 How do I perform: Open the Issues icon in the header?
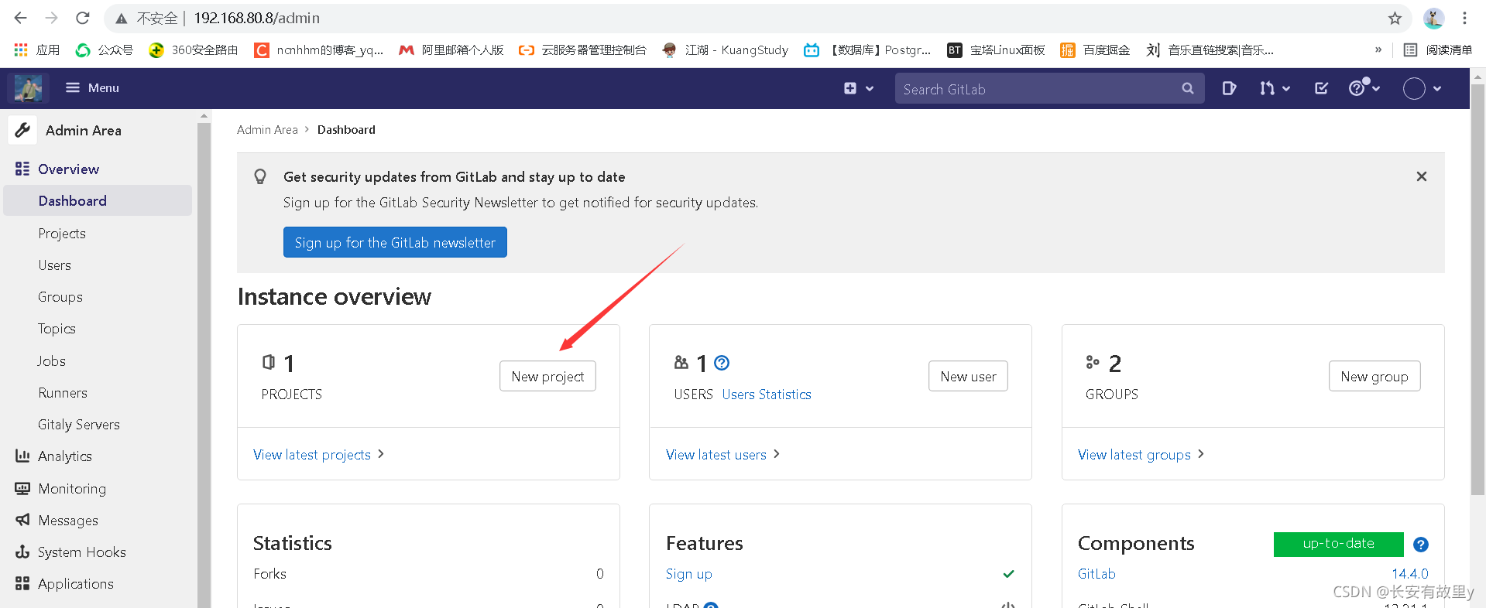point(1229,88)
